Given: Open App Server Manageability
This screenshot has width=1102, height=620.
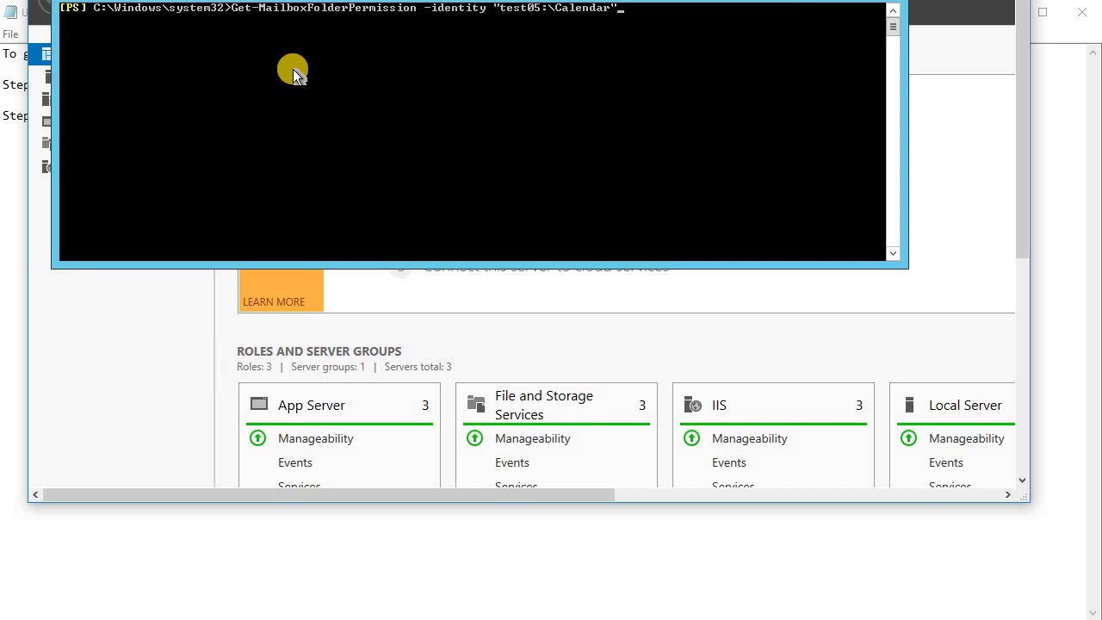Looking at the screenshot, I should tap(315, 438).
